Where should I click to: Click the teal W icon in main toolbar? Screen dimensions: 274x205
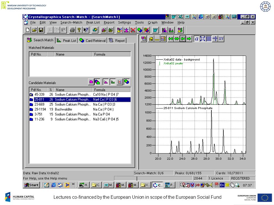pyautogui.click(x=155, y=30)
